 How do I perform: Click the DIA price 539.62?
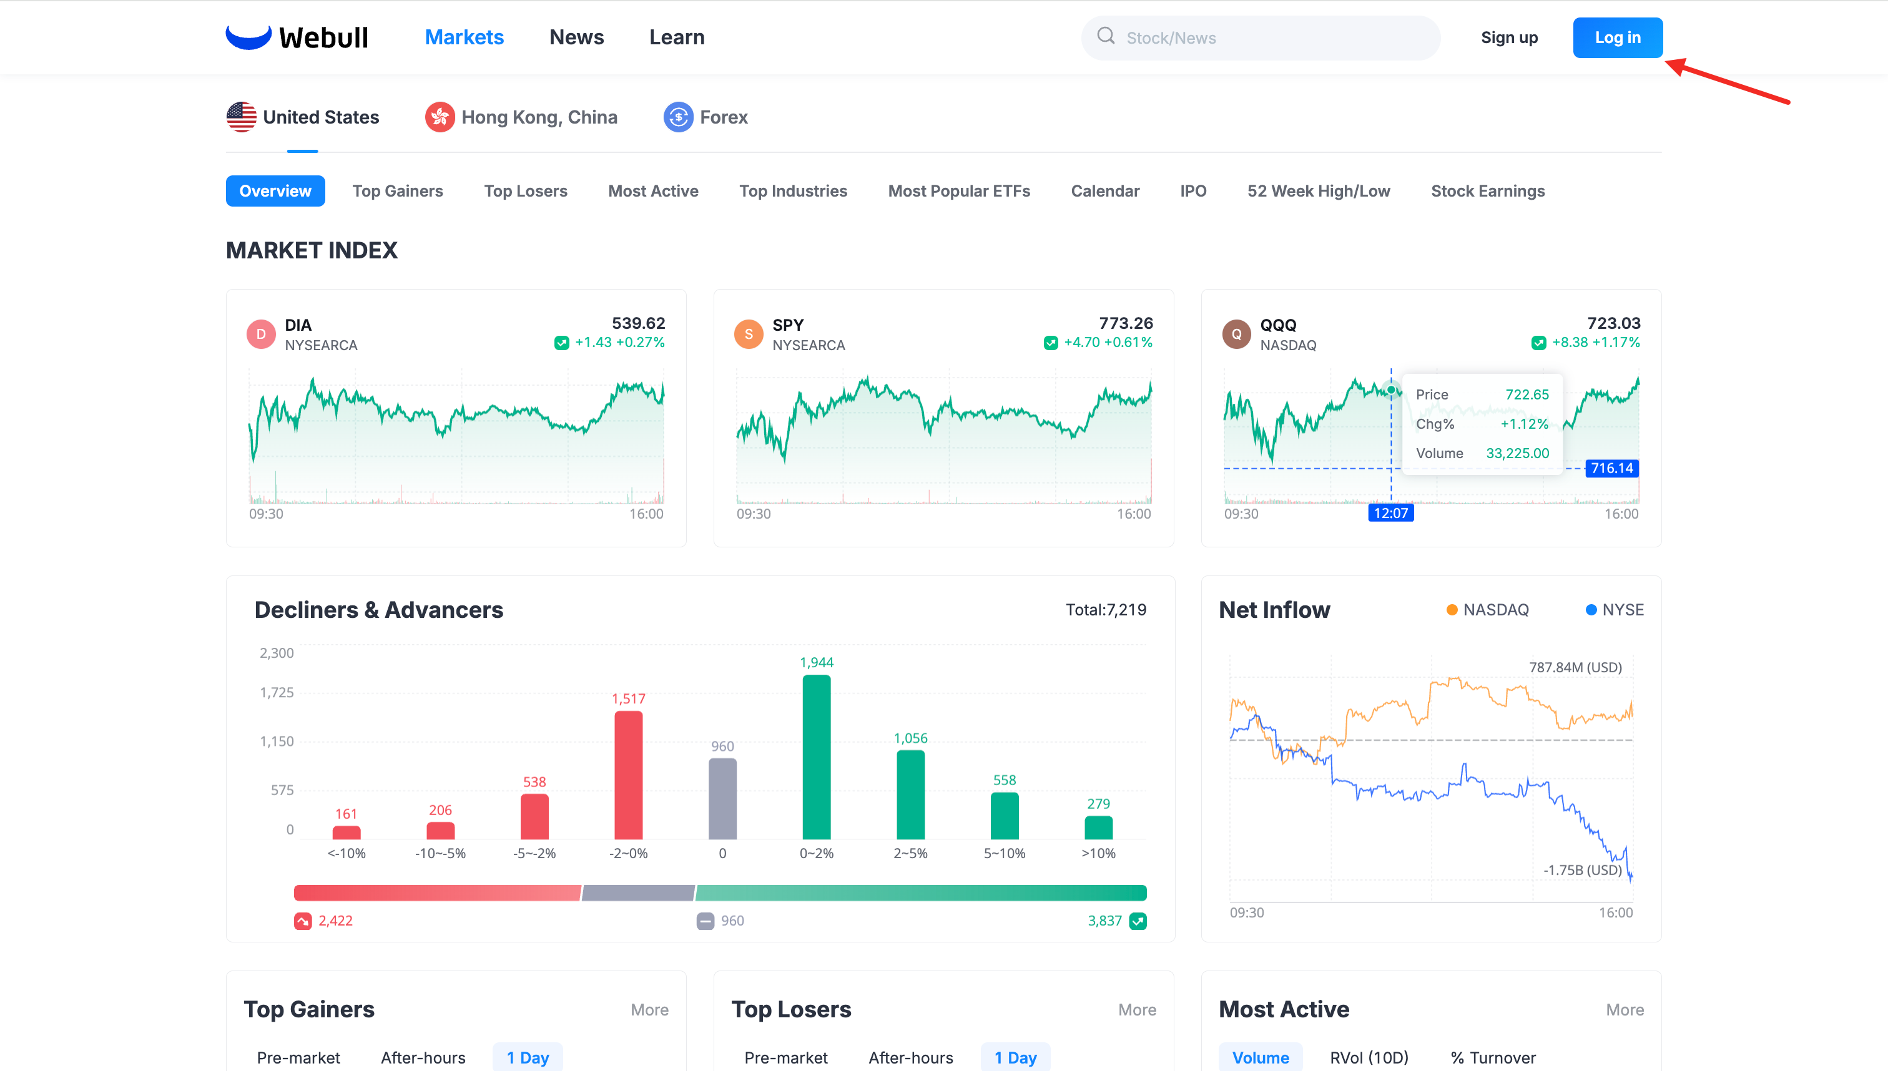(638, 324)
